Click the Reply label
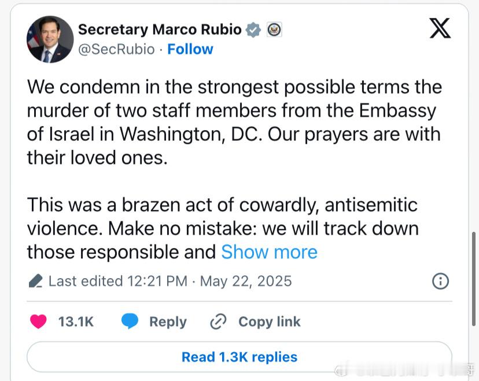This screenshot has height=381, width=479. click(x=168, y=322)
